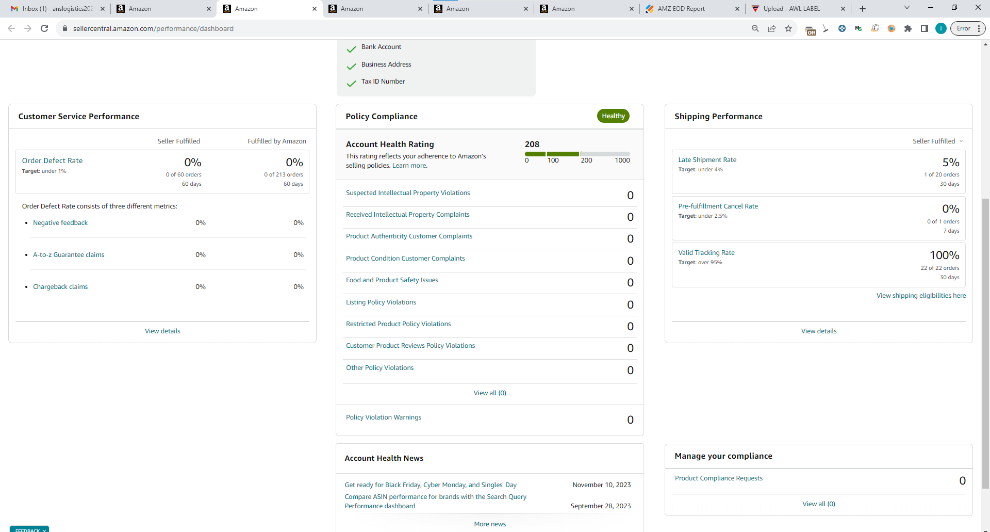This screenshot has width=990, height=532.
Task: Bookmark this page with the star icon
Action: [788, 28]
